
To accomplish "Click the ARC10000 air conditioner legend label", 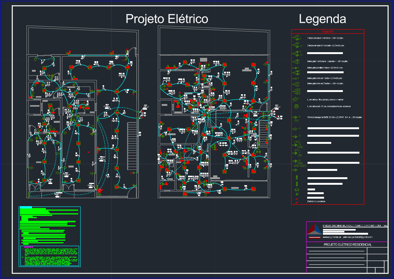I will [299, 166].
